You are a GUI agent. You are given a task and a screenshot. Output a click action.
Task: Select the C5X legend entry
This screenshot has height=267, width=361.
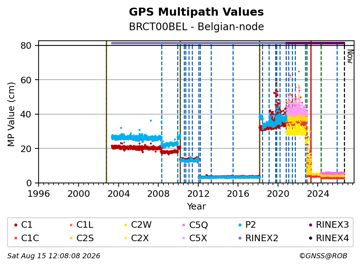(x=195, y=238)
